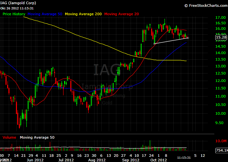Click the 16.50 price axis label
Viewport: 228px width, 162px height.
tap(221, 23)
